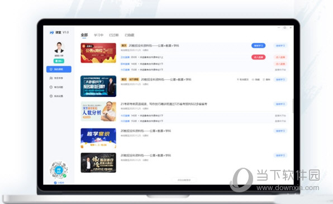Open the 趣学常识 course thumbnail

pyautogui.click(x=98, y=138)
